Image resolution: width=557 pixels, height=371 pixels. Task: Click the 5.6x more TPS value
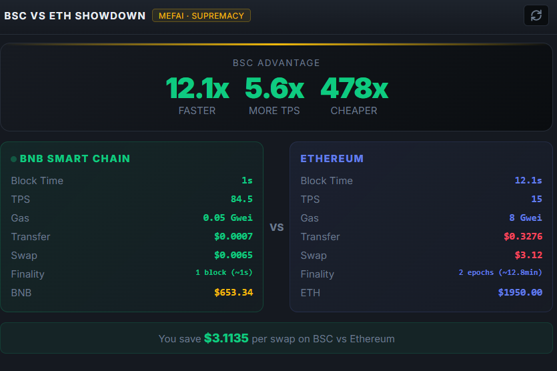(274, 89)
